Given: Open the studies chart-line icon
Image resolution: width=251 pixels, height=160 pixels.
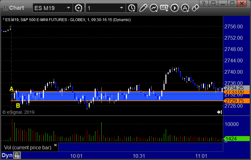Looking at the screenshot, I should point(154,8).
